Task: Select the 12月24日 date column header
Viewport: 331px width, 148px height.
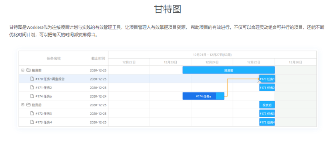Action: pos(212,62)
